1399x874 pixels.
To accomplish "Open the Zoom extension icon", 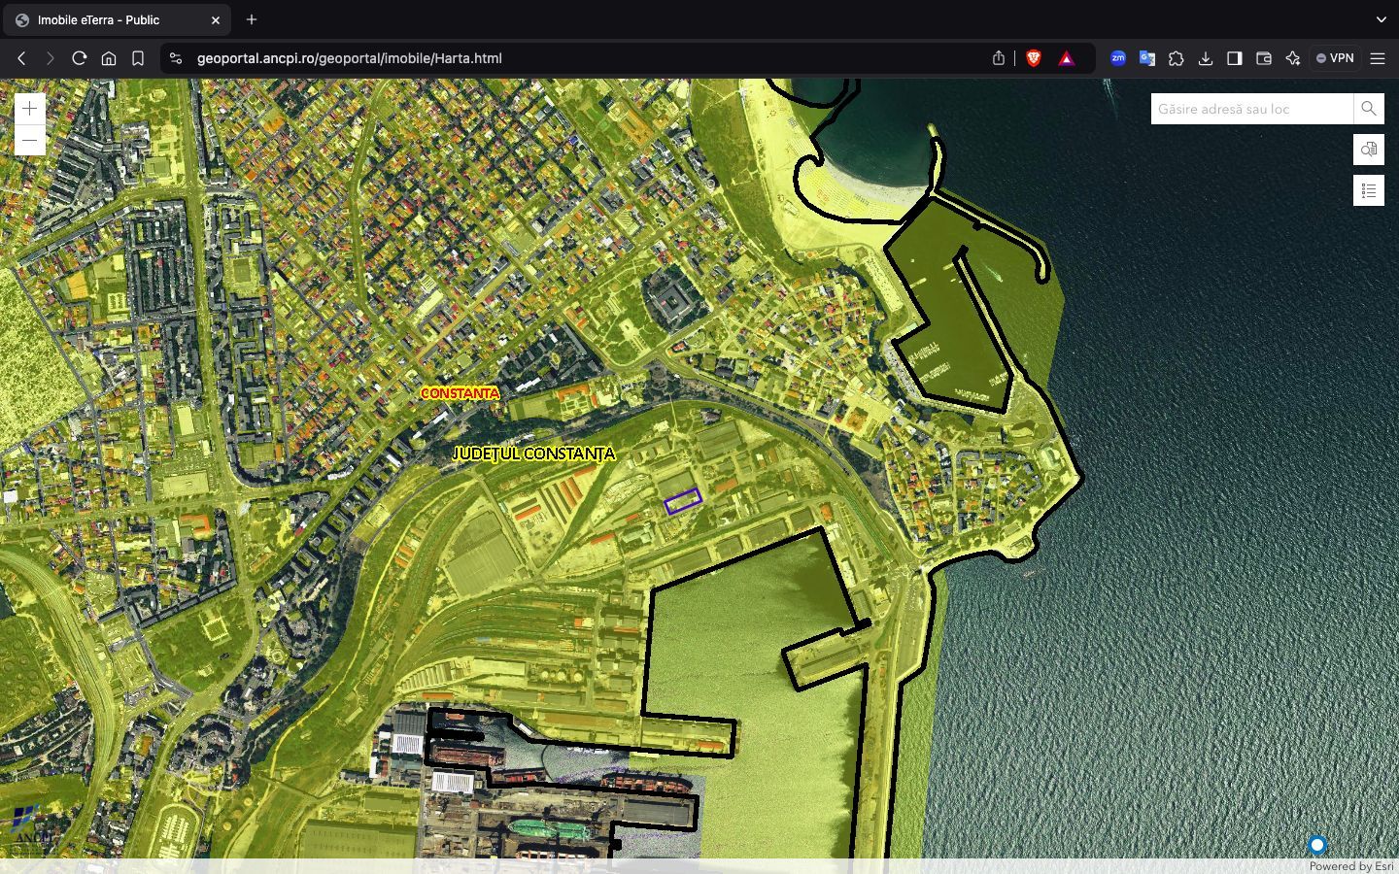I will (1118, 58).
